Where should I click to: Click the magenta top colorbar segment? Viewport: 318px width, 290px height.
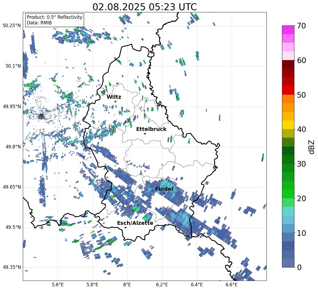288,30
